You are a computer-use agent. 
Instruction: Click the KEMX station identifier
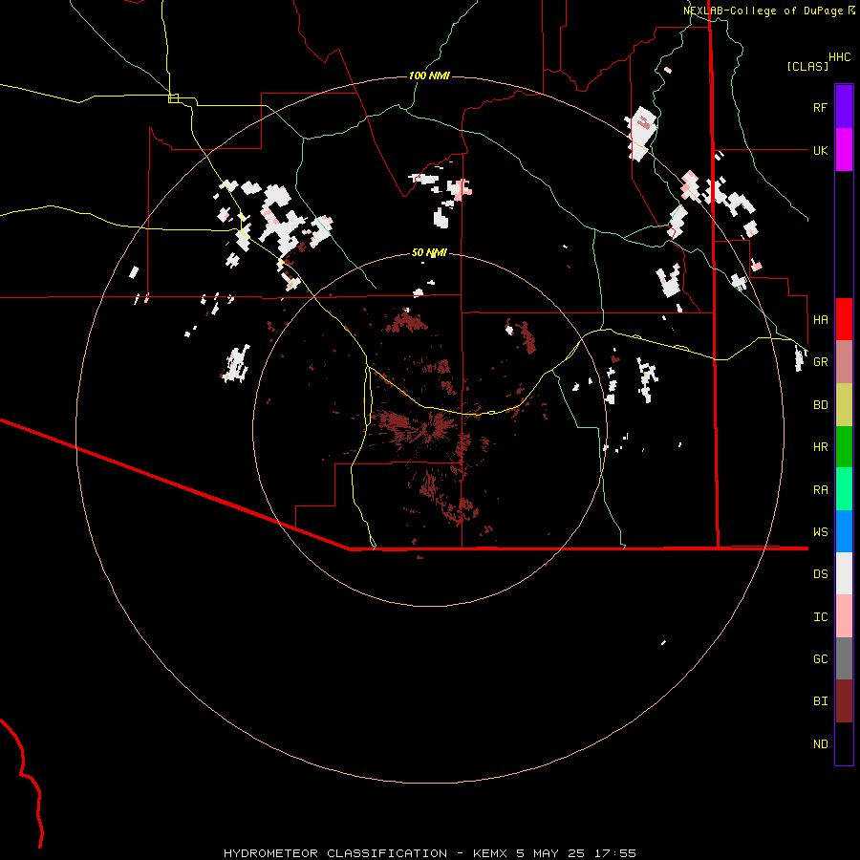pyautogui.click(x=490, y=853)
